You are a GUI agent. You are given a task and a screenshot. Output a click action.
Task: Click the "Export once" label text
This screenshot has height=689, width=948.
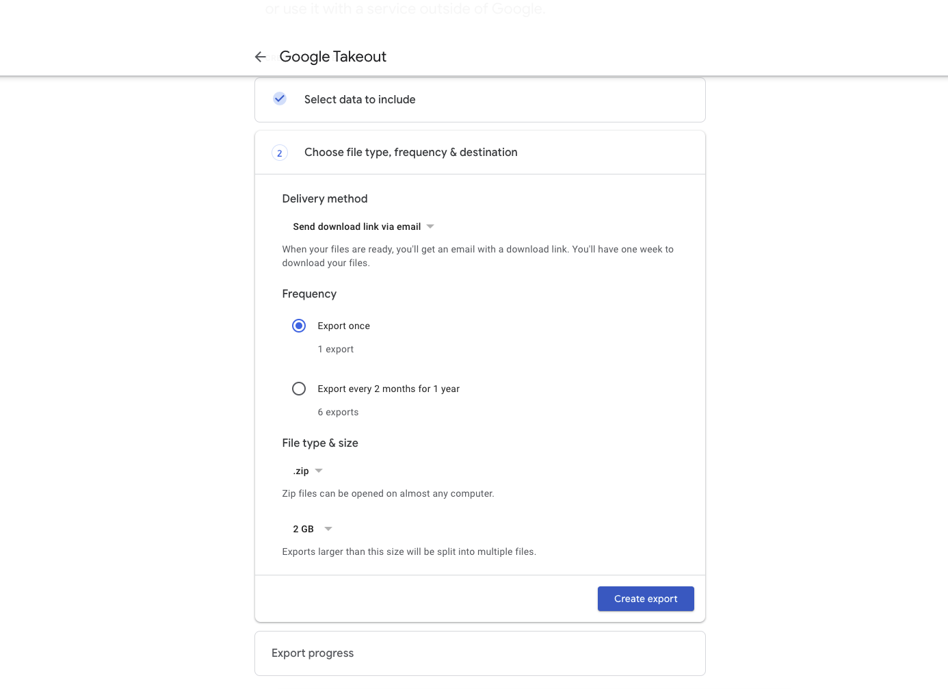tap(343, 326)
